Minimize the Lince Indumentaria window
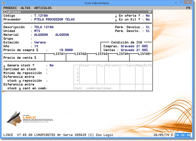The image size is (196, 141). [x=176, y=3]
